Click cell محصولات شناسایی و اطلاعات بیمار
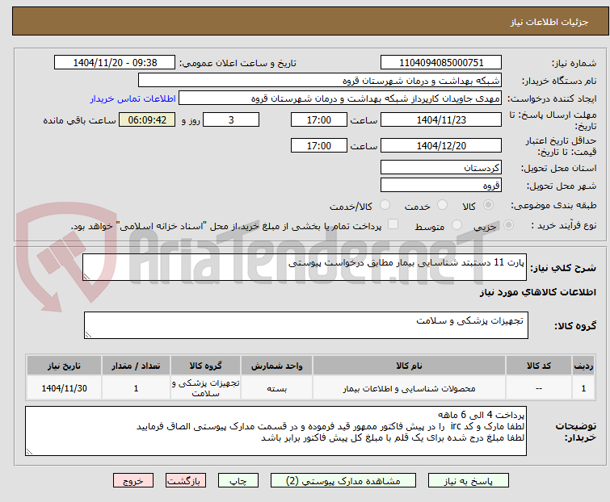The image size is (610, 502). click(409, 388)
